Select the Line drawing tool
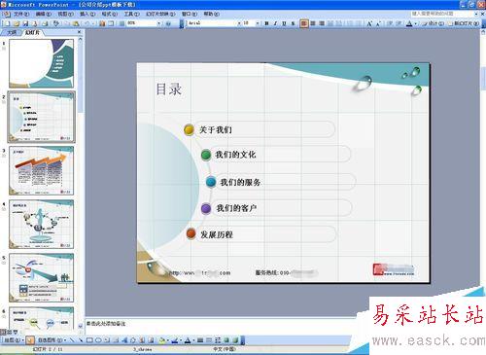486x355 pixels. (72, 340)
